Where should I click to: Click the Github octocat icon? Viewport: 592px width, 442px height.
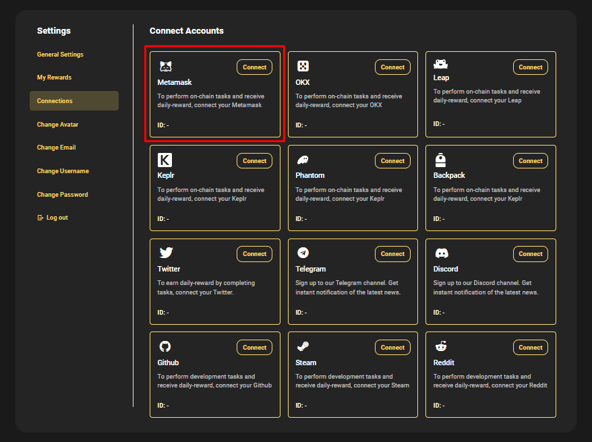pos(165,346)
